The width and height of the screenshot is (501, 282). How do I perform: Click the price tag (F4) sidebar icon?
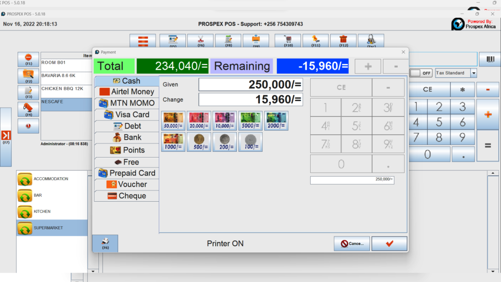click(28, 109)
